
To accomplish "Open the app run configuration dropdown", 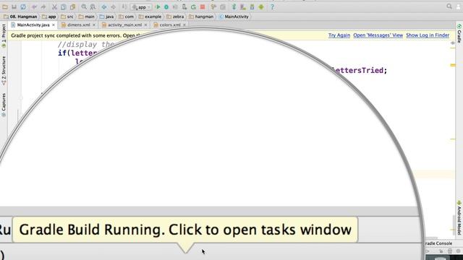I will pyautogui.click(x=142, y=7).
